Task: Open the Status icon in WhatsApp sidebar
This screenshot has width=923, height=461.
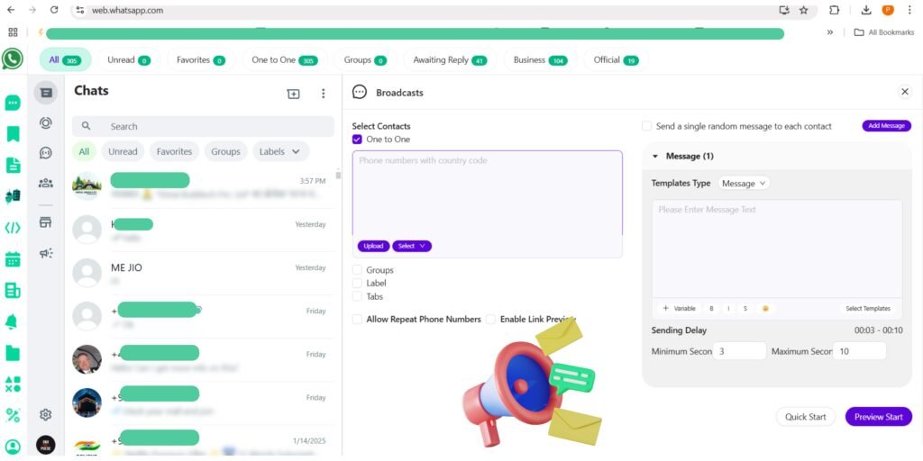Action: pos(46,122)
